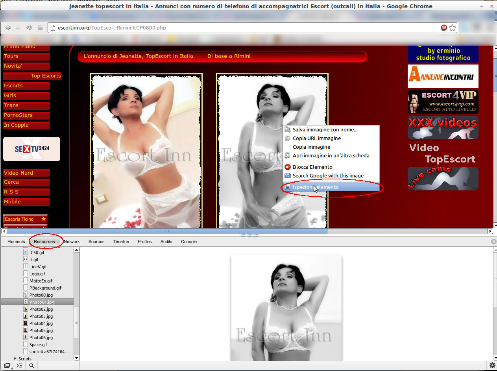This screenshot has width=497, height=371.
Task: Choose 'Copia URL immagine' from context menu
Action: click(x=316, y=138)
